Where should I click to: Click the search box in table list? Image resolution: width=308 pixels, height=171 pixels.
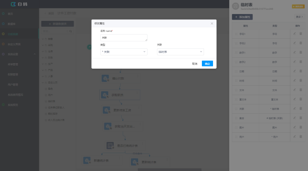55,31
